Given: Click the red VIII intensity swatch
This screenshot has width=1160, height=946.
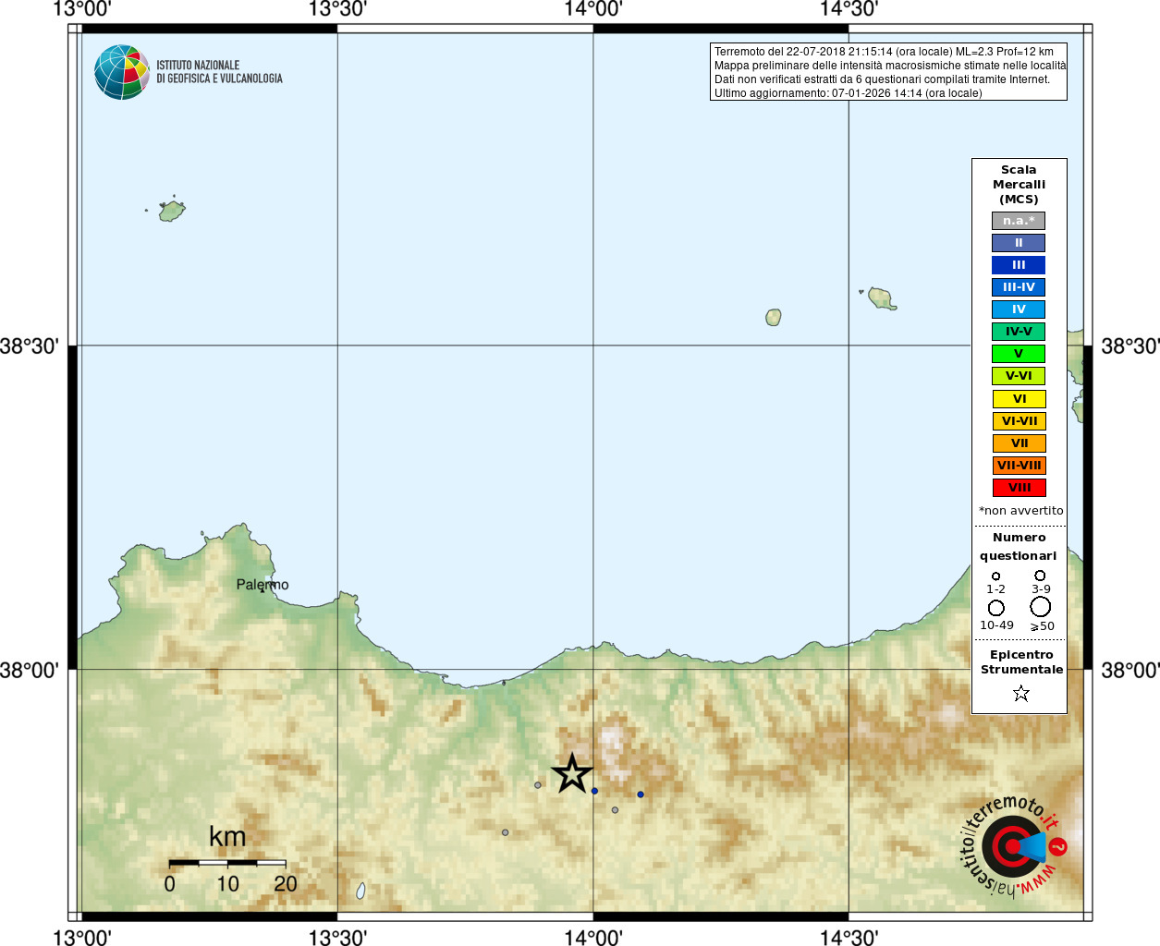Looking at the screenshot, I should click(1019, 488).
